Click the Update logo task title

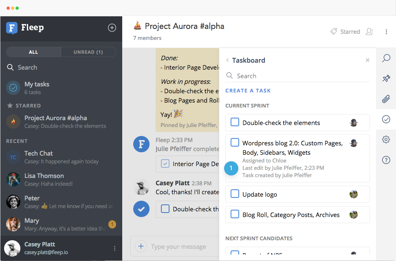point(260,195)
